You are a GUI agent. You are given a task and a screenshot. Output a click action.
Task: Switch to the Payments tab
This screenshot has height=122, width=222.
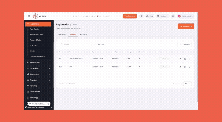(62, 34)
